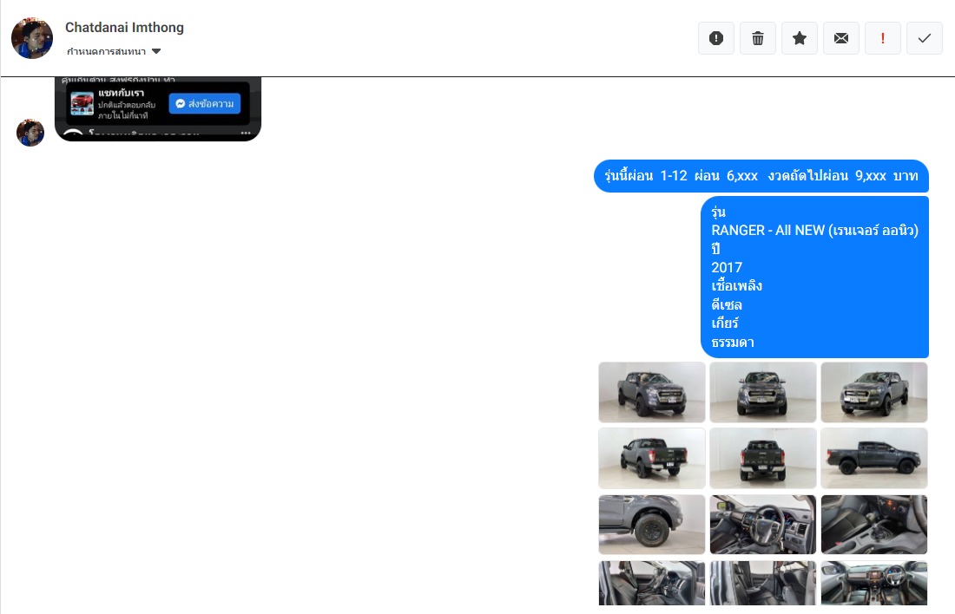The width and height of the screenshot is (955, 614).
Task: Click the ส่งข้อความ button in shared post
Action: tap(205, 103)
